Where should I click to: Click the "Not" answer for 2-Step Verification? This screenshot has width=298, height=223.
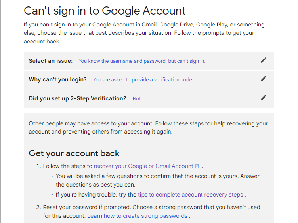137,98
